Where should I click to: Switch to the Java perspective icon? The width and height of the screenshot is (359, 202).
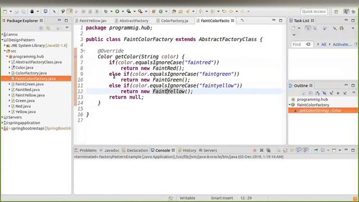346,11
